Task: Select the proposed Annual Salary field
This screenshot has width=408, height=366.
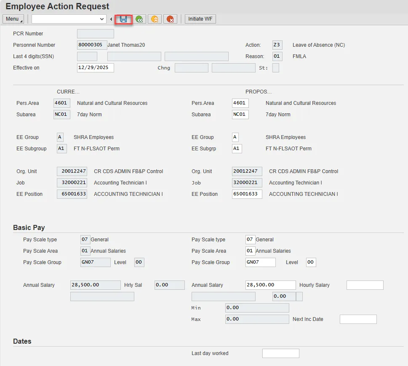Action: pos(270,285)
